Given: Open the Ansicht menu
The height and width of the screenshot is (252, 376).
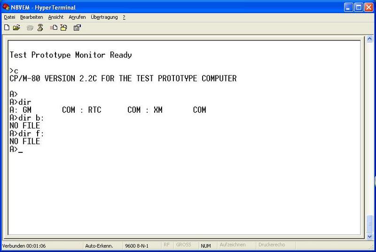Looking at the screenshot, I should coord(56,17).
